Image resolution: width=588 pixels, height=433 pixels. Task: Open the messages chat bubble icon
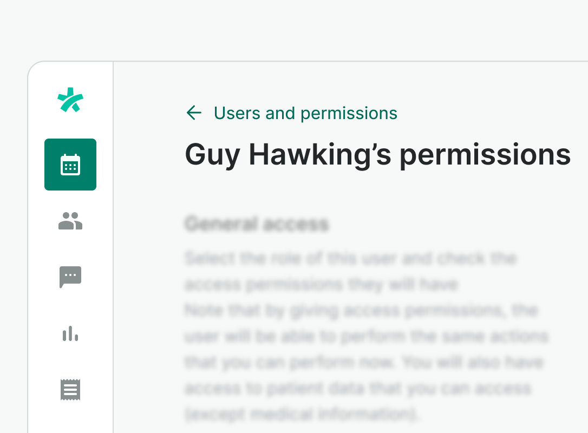tap(70, 277)
